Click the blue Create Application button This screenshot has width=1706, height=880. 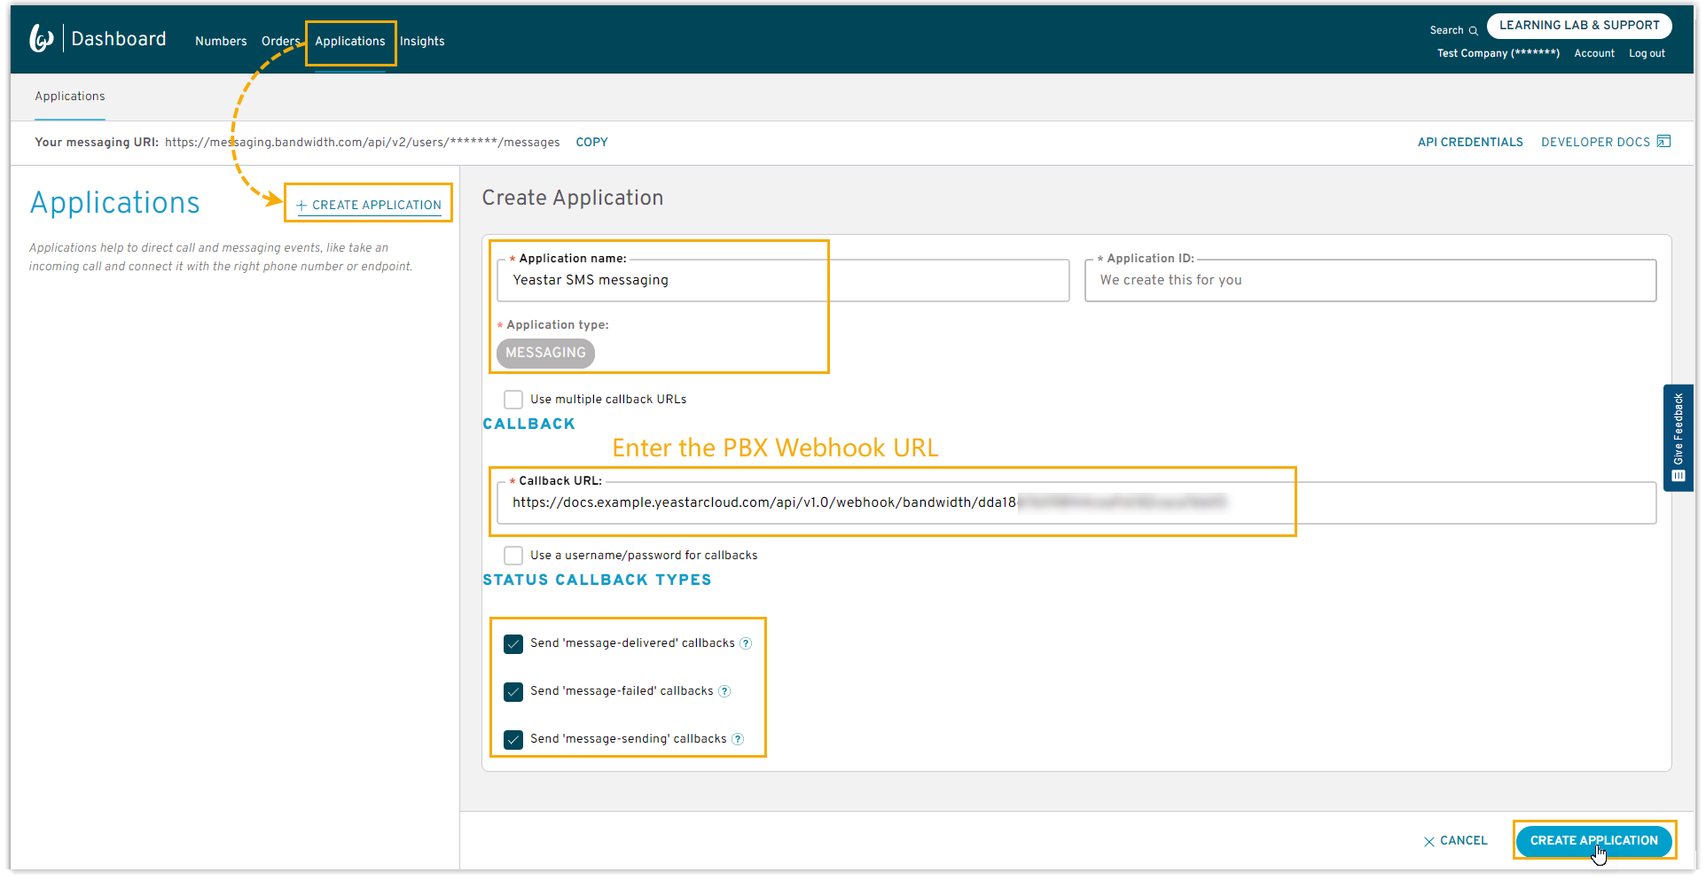(x=1593, y=841)
